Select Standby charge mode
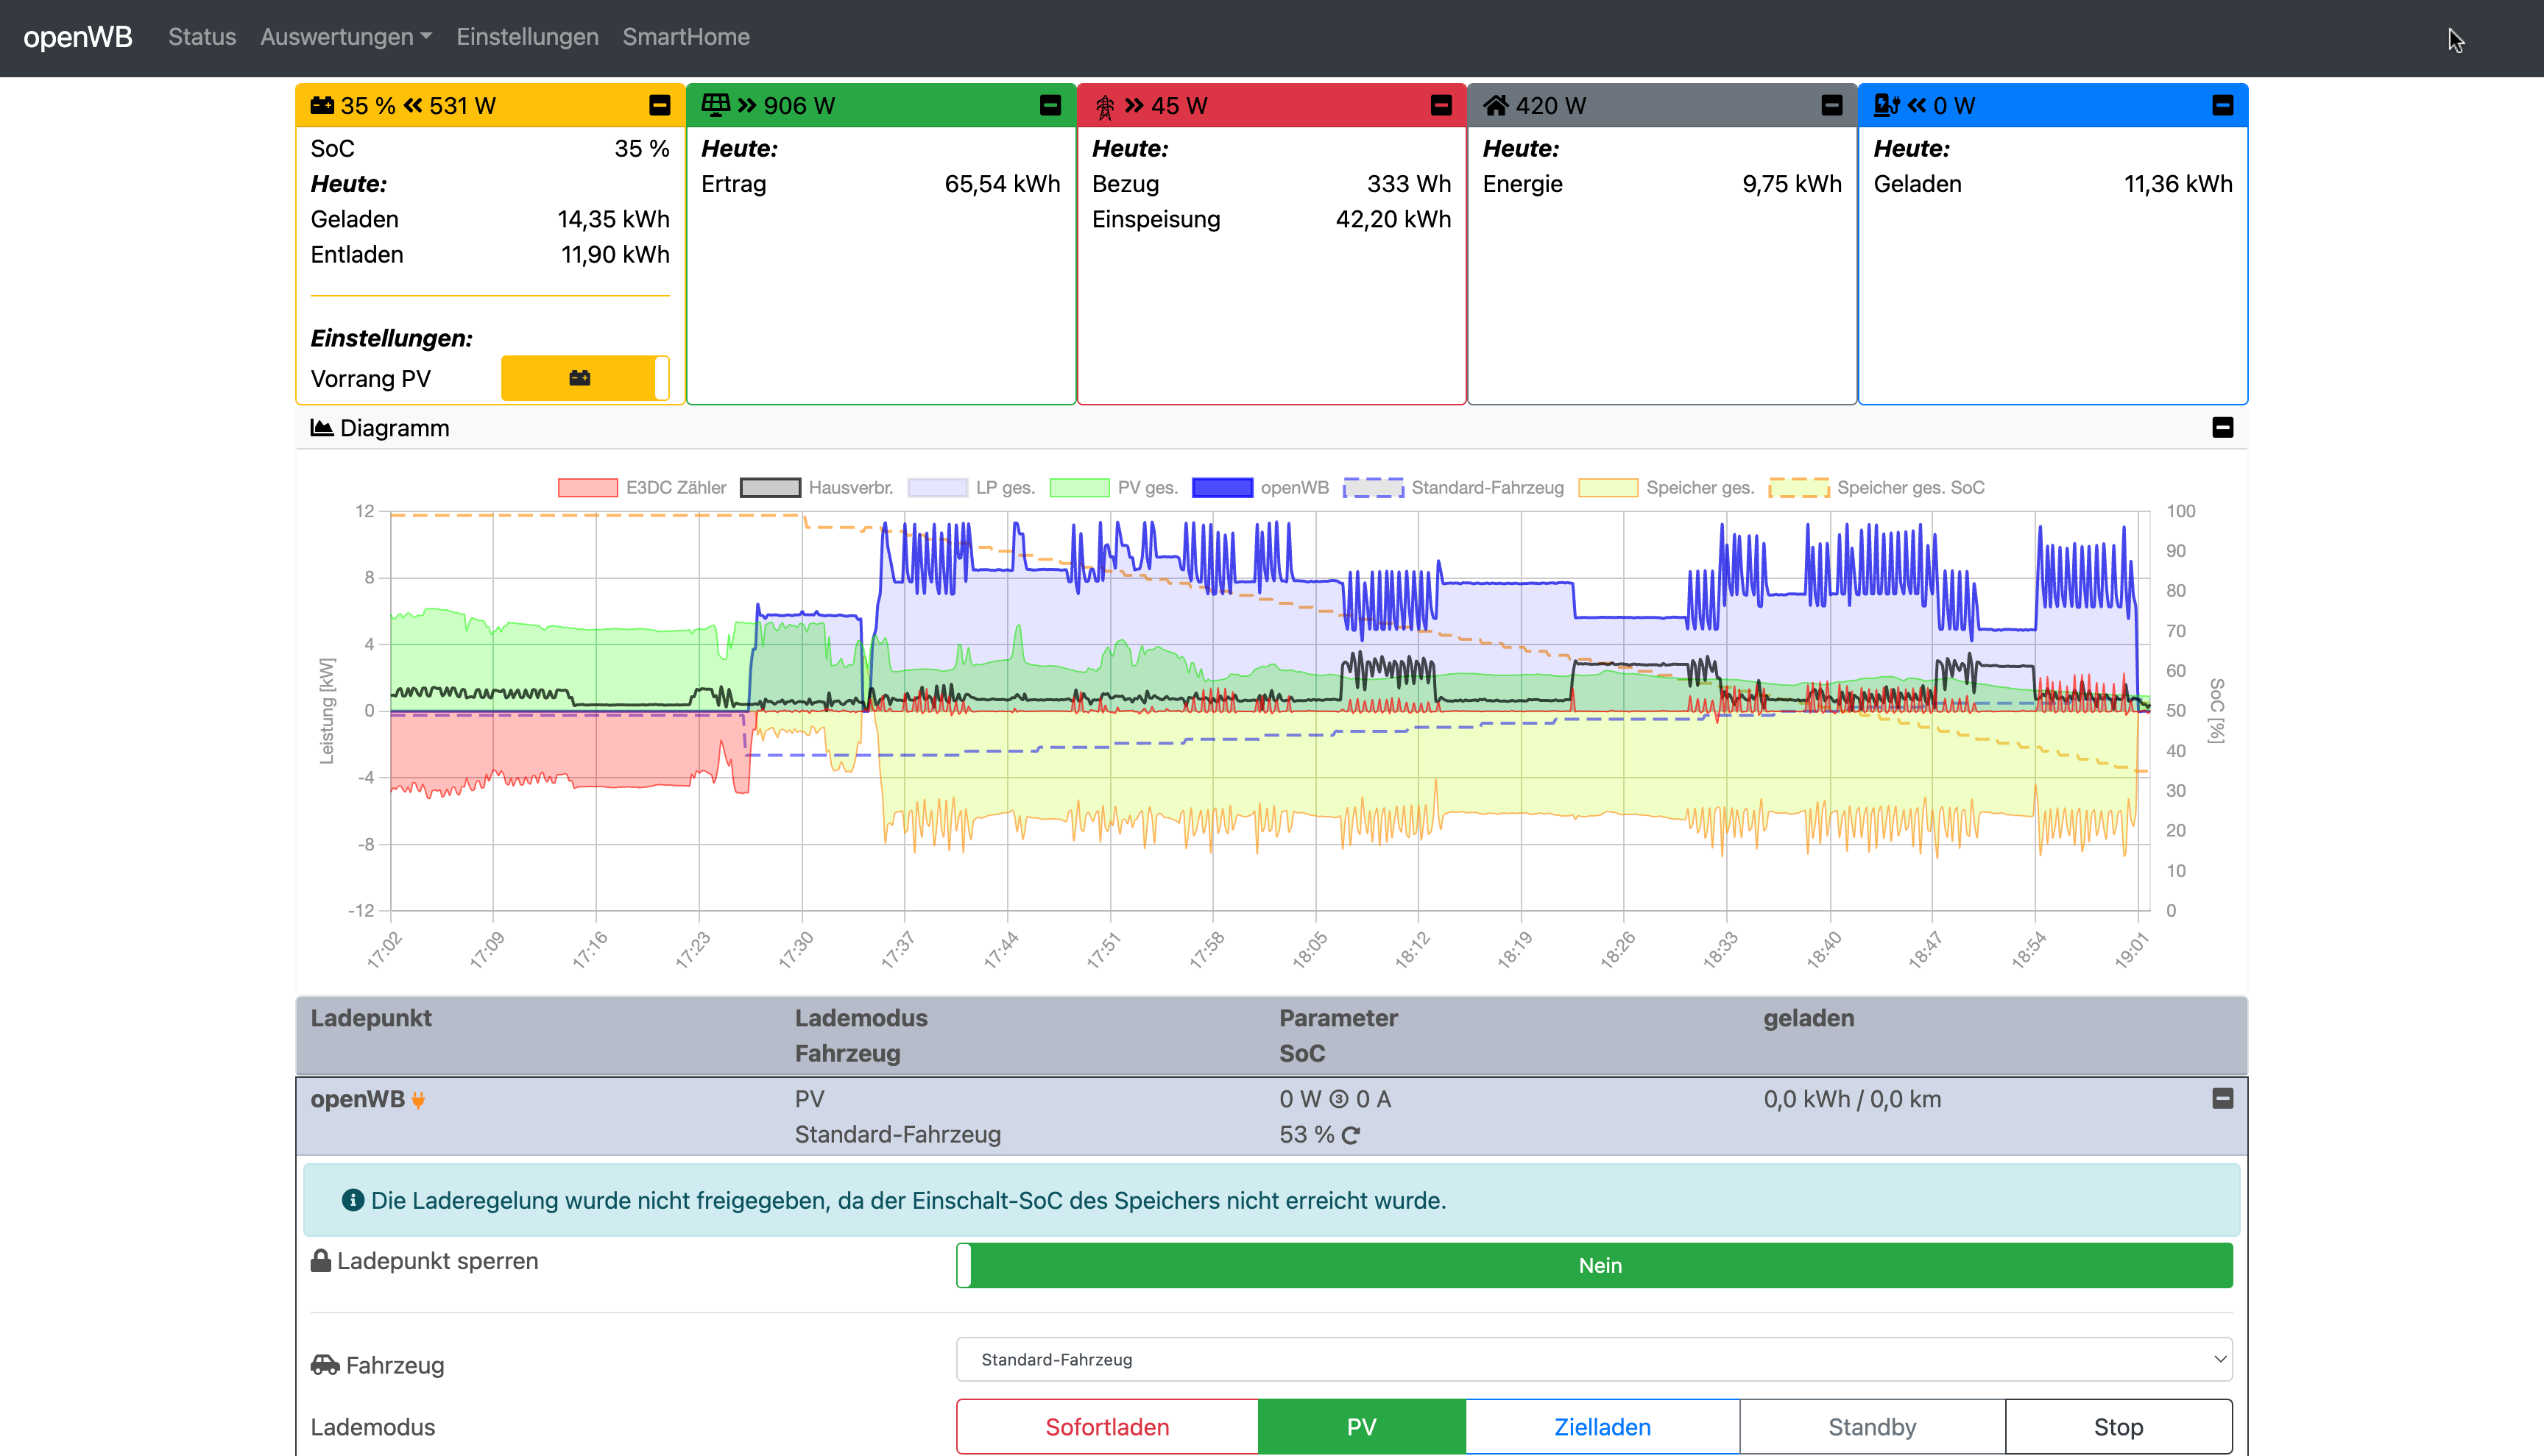 click(x=1872, y=1427)
